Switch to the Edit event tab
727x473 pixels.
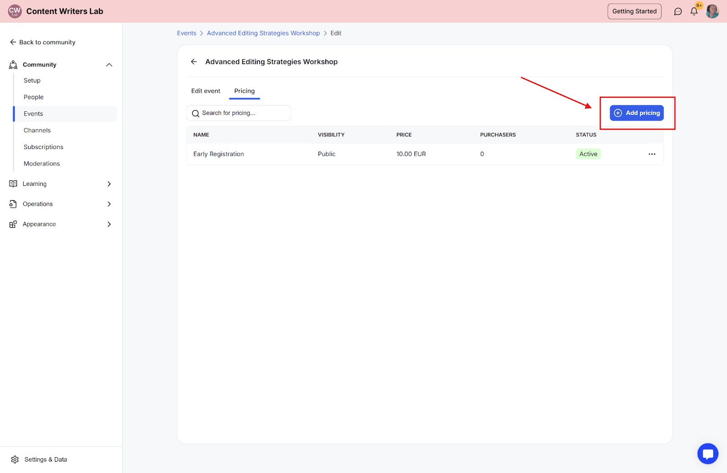(x=206, y=91)
